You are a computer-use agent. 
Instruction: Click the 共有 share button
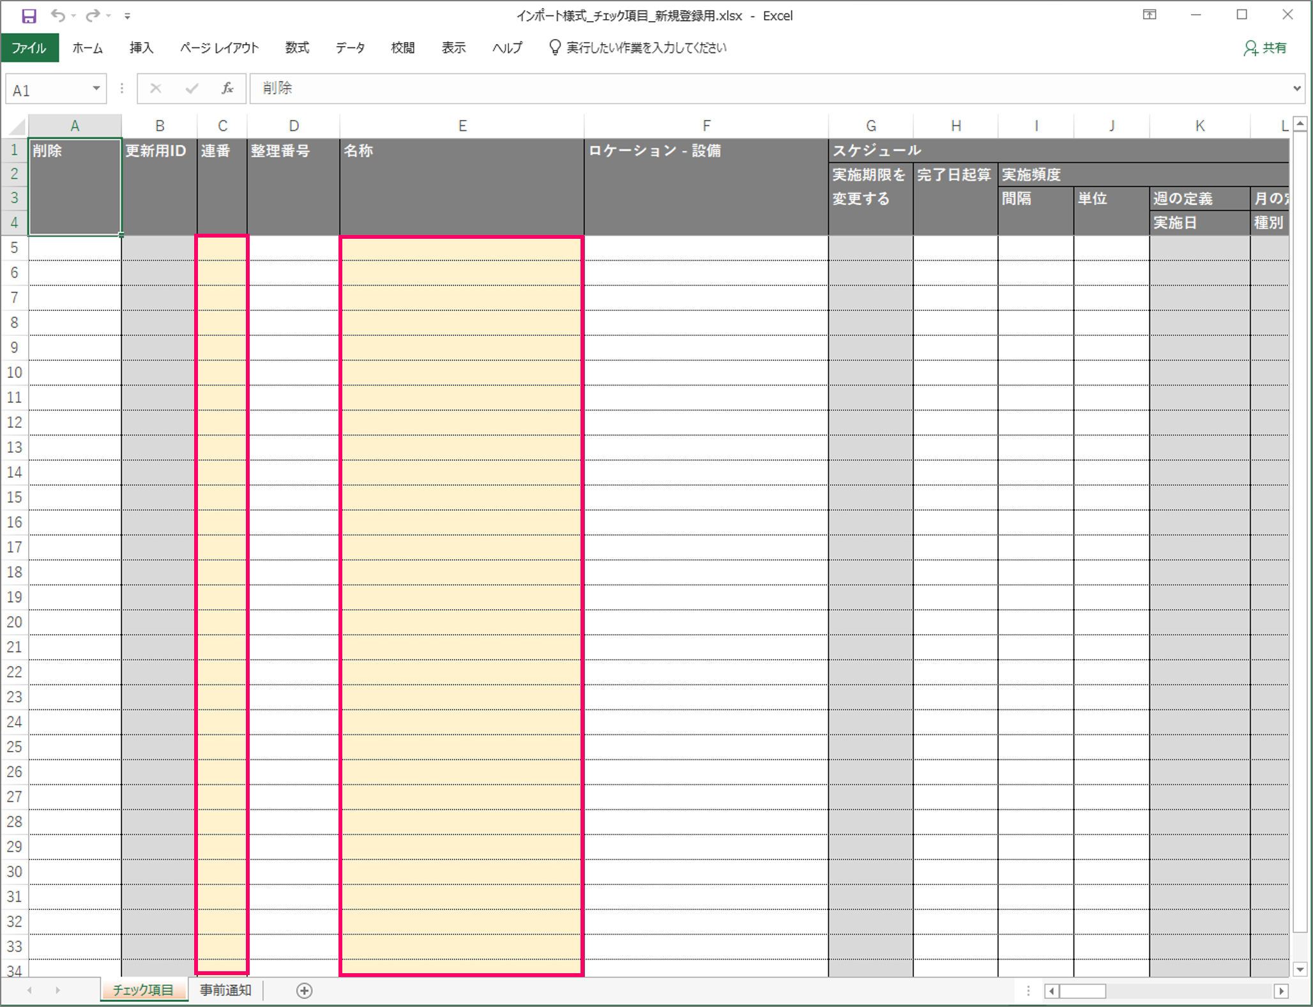(1265, 48)
